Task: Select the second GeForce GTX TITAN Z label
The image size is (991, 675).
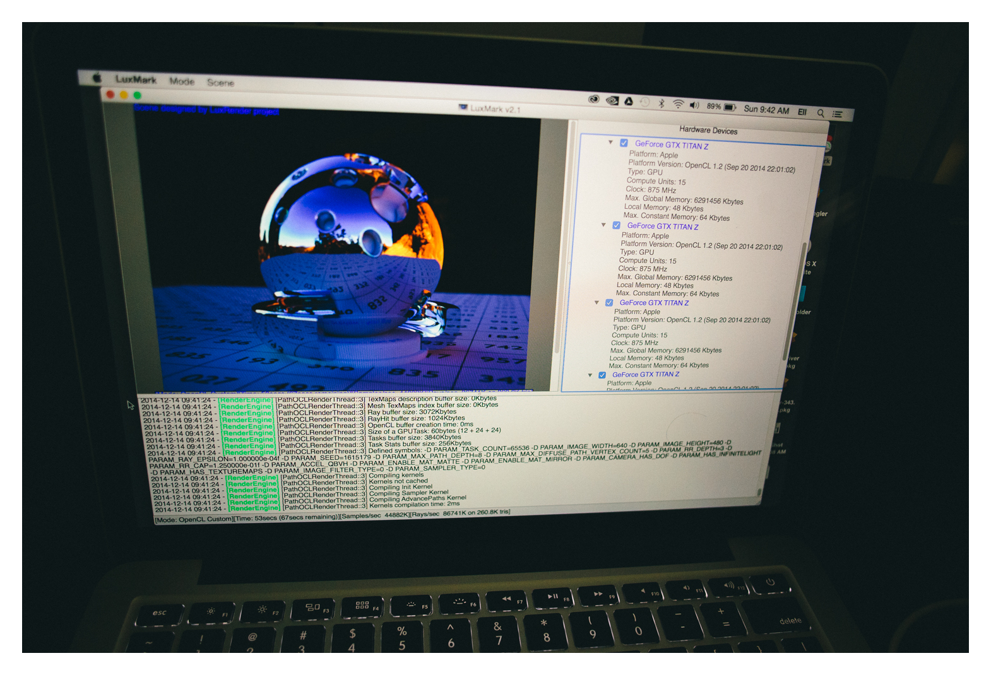Action: (x=663, y=226)
